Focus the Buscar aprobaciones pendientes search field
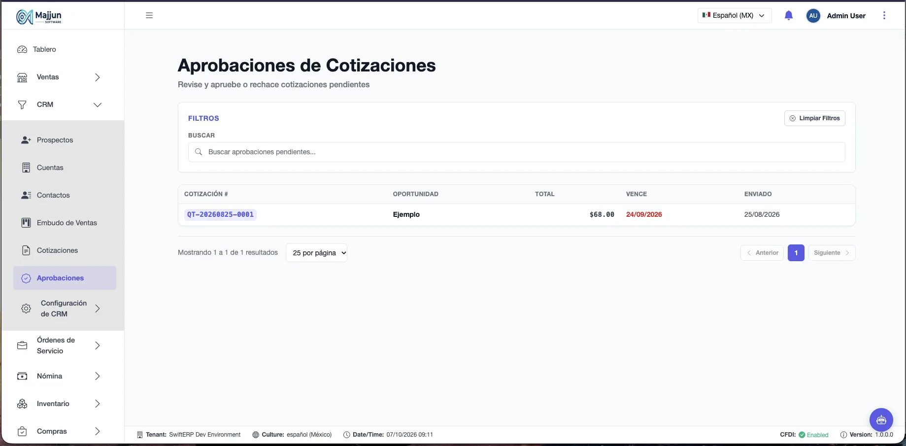Screen dimensions: 906x446 (x=516, y=152)
